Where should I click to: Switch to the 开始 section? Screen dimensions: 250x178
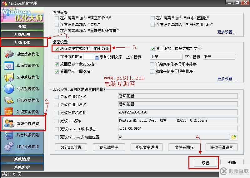tap(22, 26)
